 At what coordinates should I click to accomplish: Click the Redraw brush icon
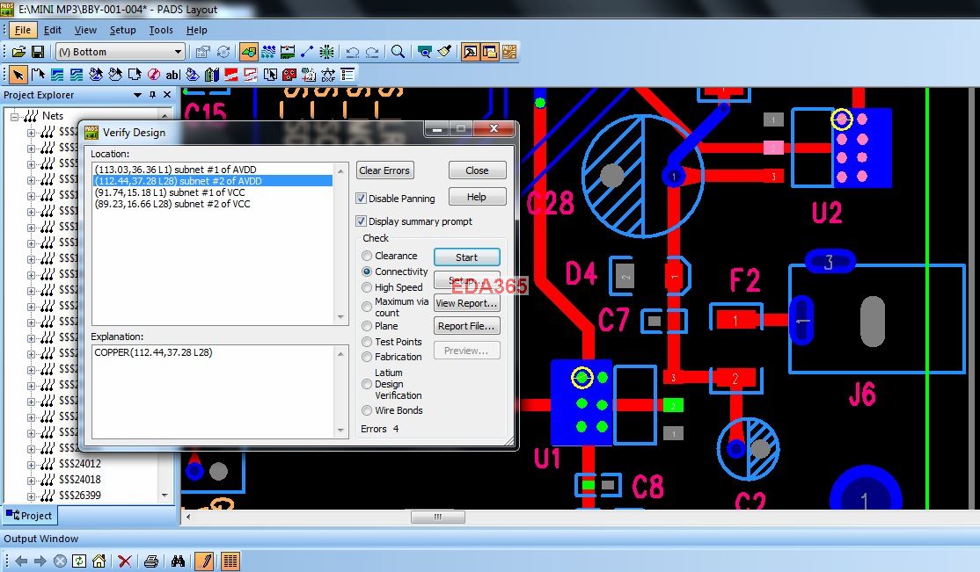(x=444, y=52)
